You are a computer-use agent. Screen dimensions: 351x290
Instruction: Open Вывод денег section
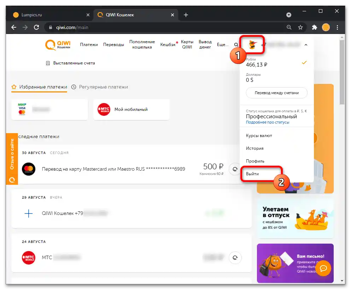(205, 44)
